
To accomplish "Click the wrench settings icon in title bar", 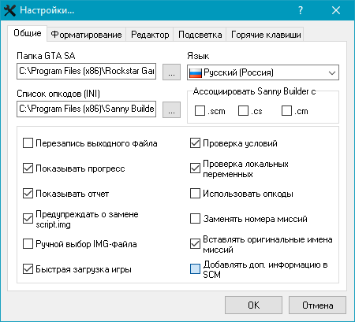I will pos(9,10).
